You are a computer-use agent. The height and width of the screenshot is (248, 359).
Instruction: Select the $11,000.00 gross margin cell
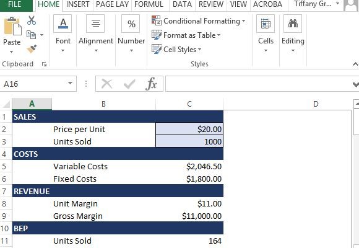coord(189,216)
